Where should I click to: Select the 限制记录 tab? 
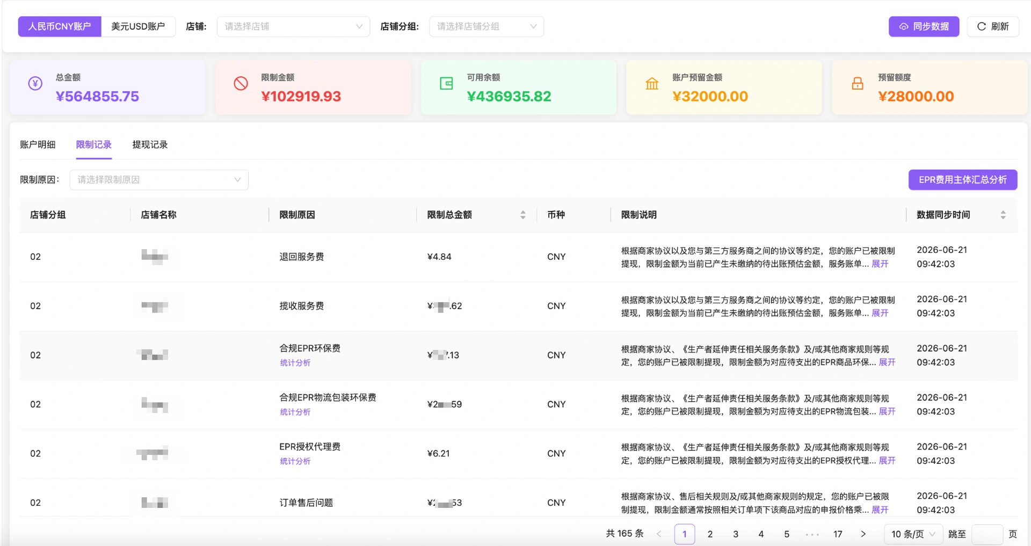pyautogui.click(x=94, y=144)
